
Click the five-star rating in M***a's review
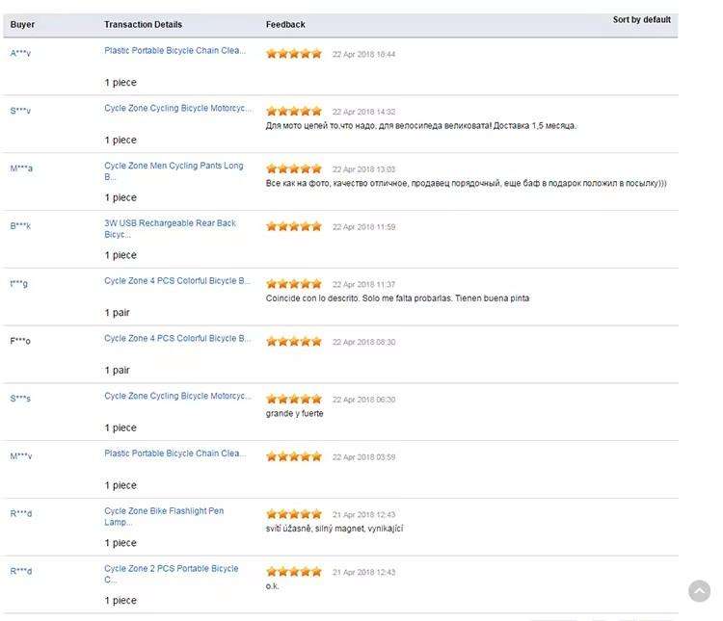pyautogui.click(x=294, y=169)
